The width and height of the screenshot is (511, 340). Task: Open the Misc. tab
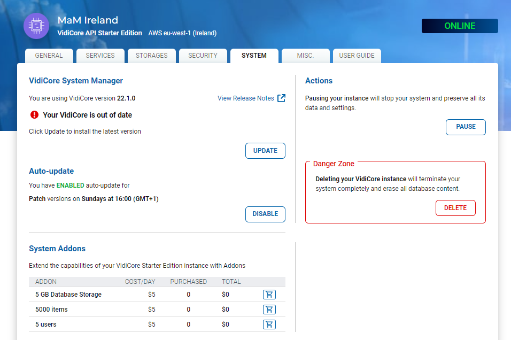click(305, 56)
